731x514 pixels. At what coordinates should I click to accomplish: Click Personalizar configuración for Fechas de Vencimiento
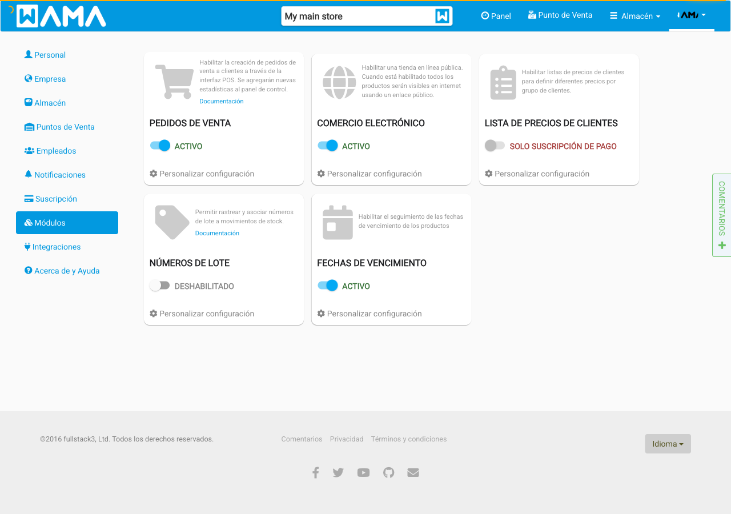click(369, 314)
